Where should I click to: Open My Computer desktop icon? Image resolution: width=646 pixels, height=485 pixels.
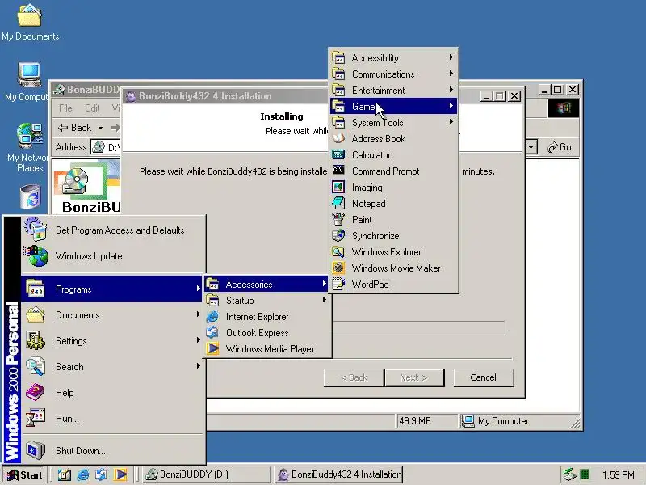(28, 82)
